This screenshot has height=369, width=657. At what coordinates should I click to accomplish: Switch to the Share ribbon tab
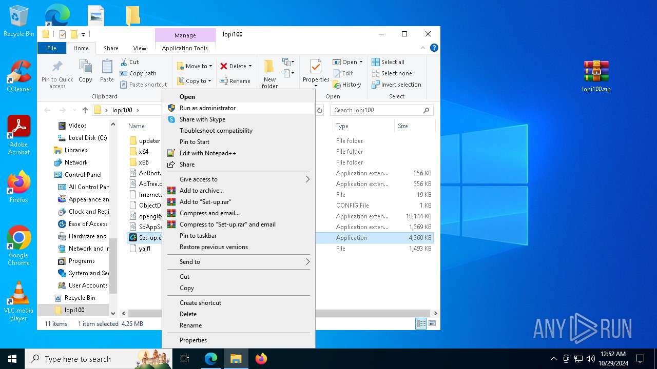111,48
